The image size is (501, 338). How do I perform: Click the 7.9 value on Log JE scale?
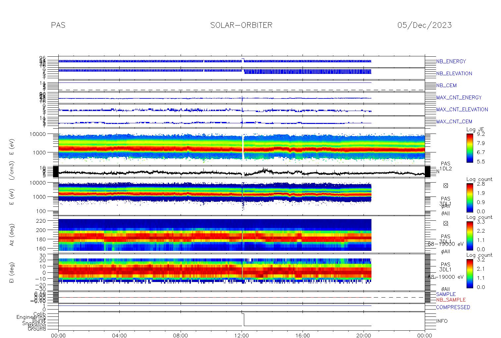pos(480,143)
